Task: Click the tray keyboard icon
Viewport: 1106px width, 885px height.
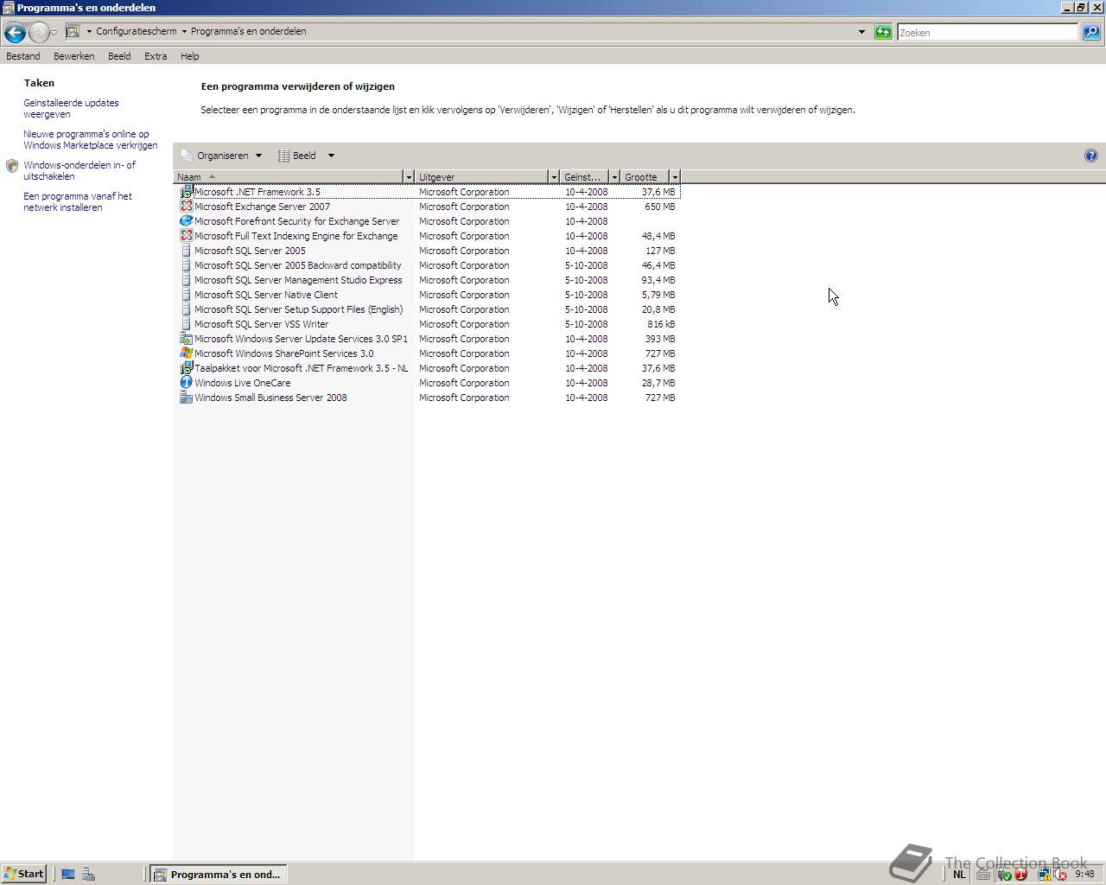Action: click(982, 875)
